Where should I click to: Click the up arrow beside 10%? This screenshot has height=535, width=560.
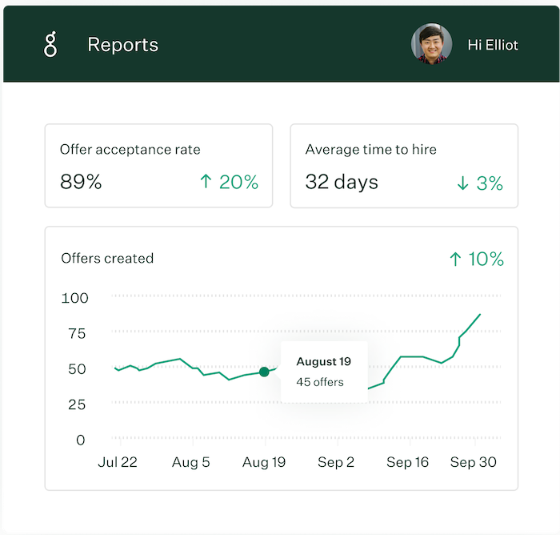pos(455,259)
